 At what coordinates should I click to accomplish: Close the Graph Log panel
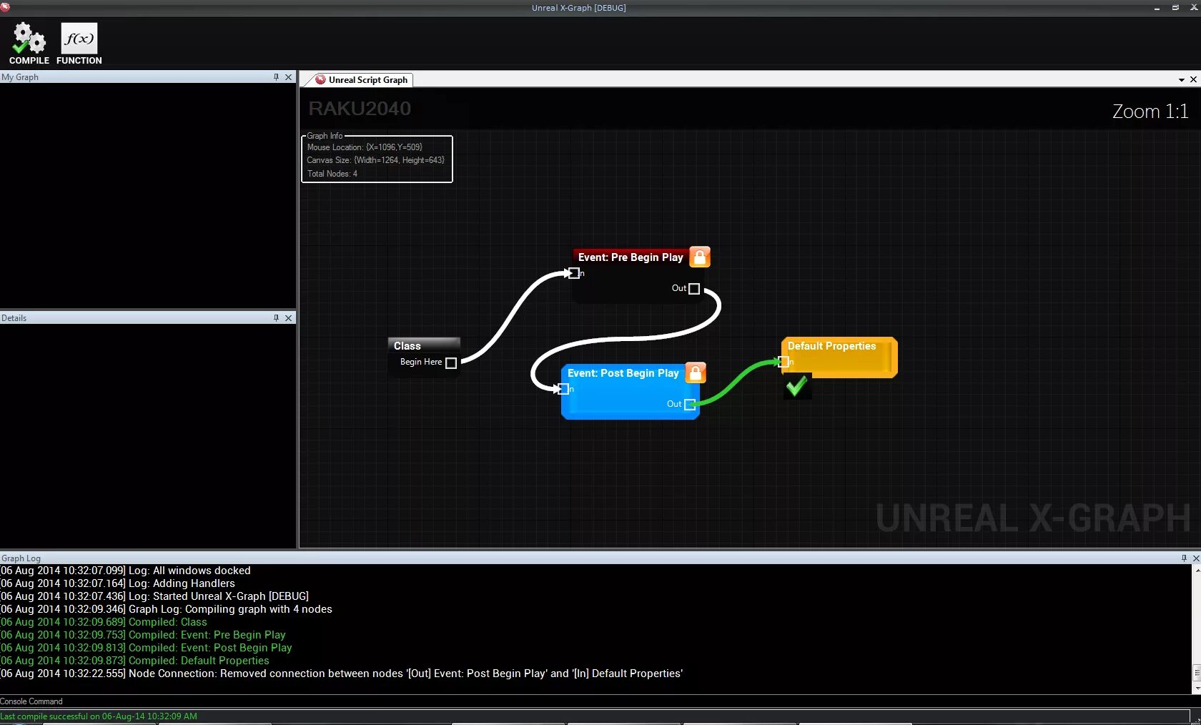[x=1196, y=558]
